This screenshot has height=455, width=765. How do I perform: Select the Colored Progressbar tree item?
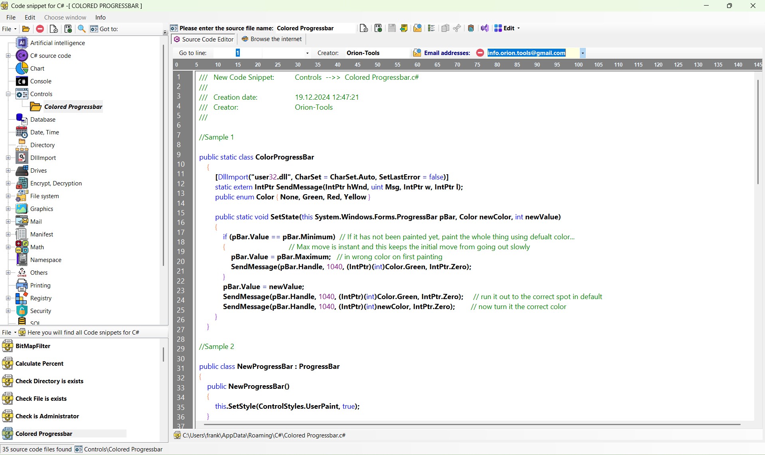pos(73,106)
